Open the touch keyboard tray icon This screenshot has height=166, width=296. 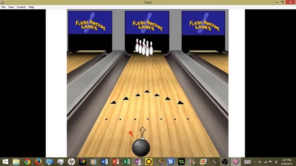coord(247,162)
